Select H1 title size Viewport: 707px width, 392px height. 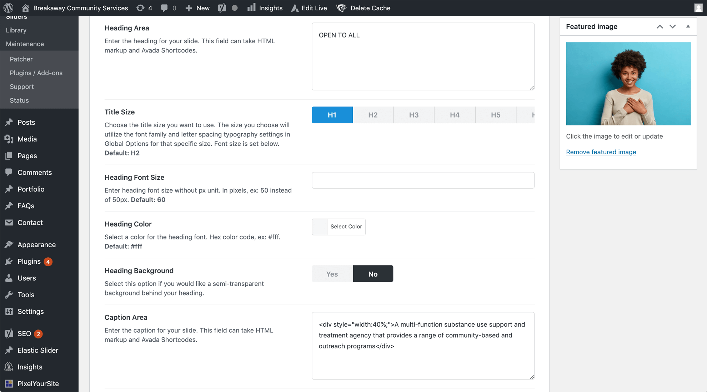click(332, 115)
